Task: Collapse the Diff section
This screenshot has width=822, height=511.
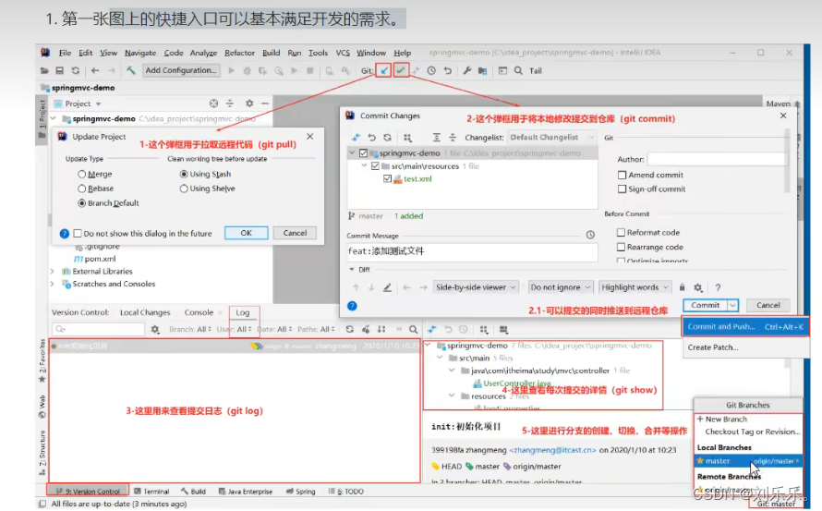Action: click(x=352, y=269)
